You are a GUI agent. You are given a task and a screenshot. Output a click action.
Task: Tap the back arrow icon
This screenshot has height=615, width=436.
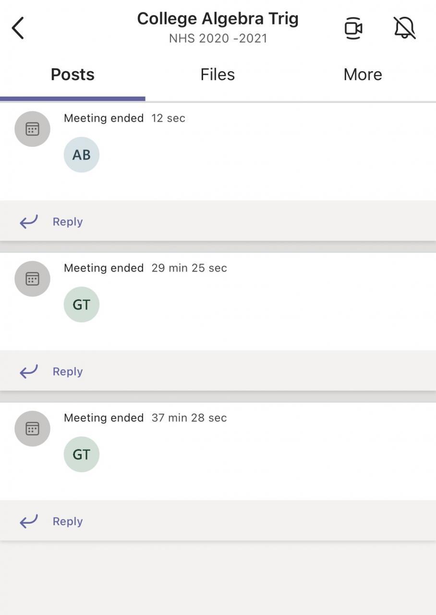pyautogui.click(x=18, y=28)
